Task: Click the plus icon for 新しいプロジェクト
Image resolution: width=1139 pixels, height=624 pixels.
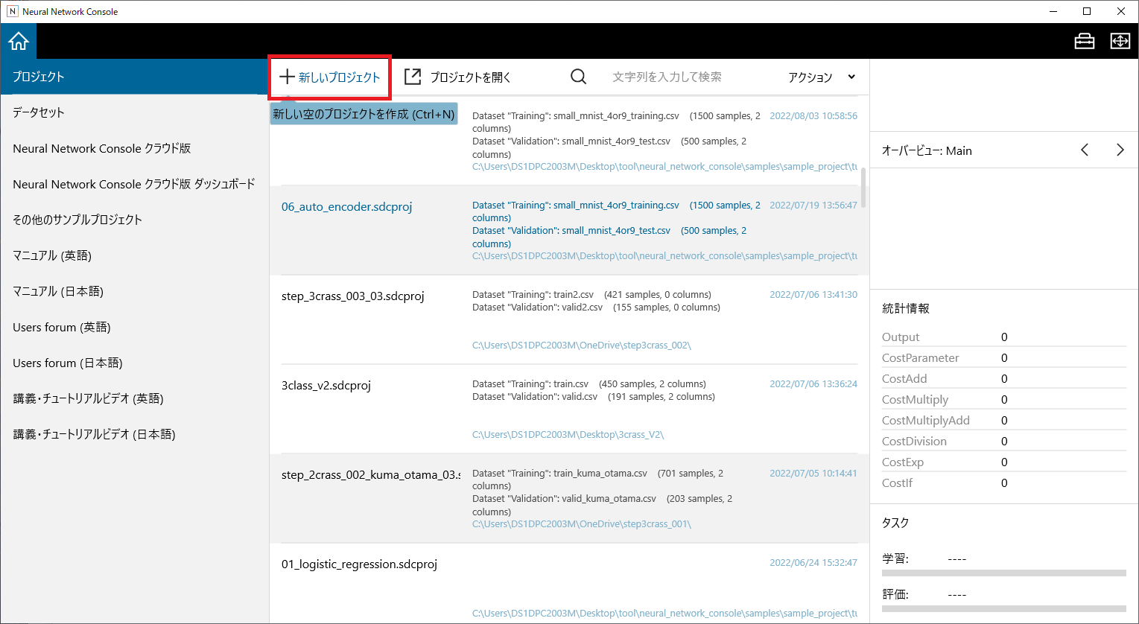Action: 287,77
